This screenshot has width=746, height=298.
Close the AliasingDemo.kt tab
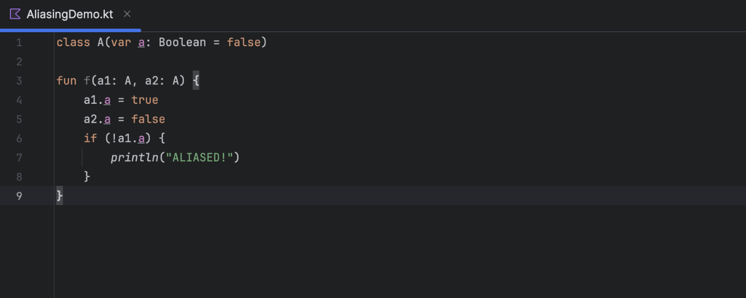(127, 14)
